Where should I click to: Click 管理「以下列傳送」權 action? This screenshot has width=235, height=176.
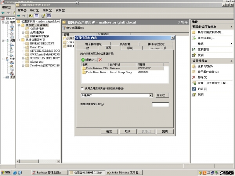click(x=213, y=83)
